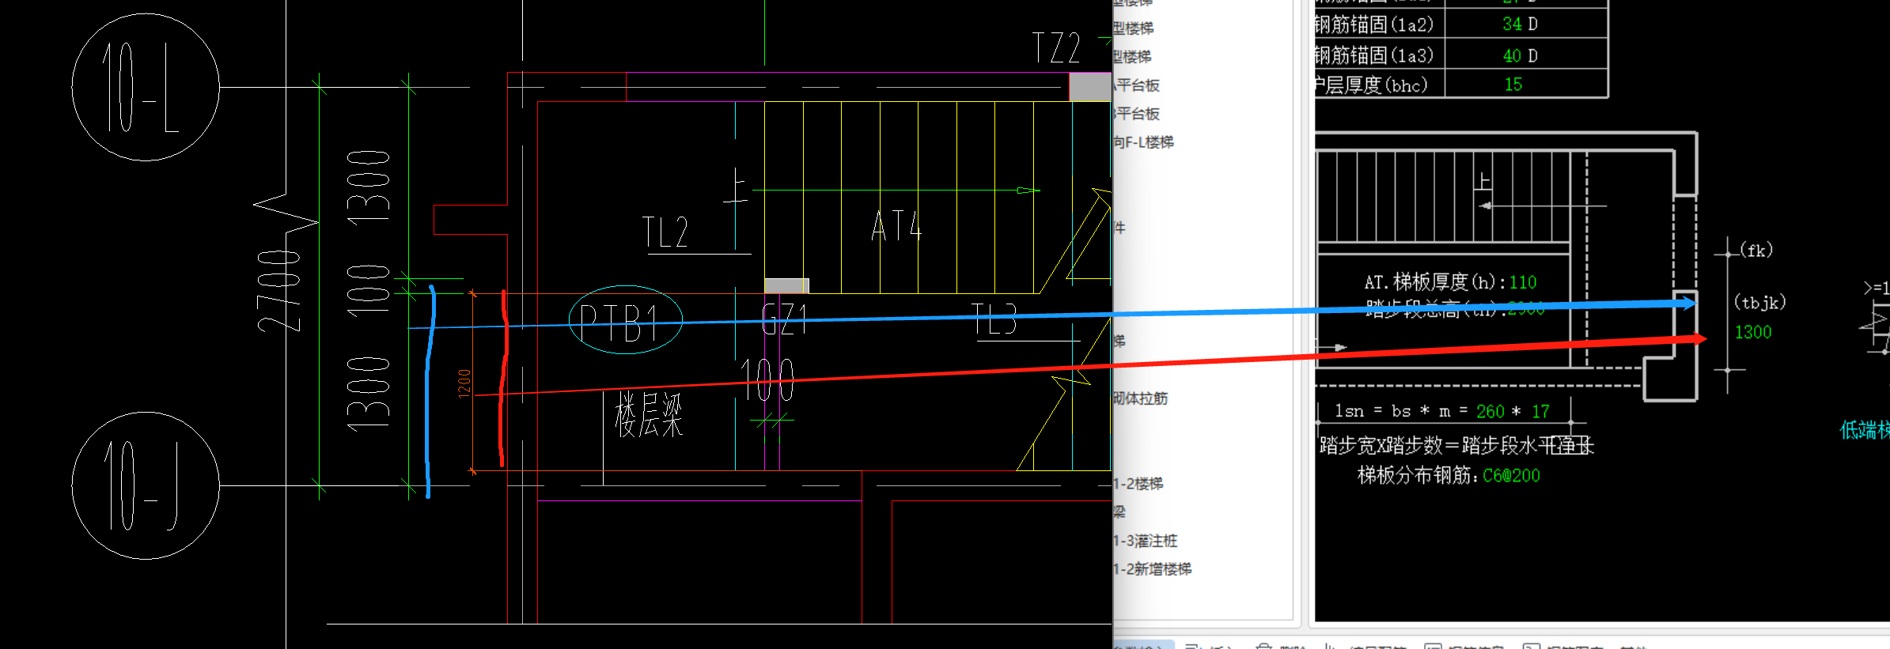Click the 10-L grid axis bubble
Viewport: 1890px width, 649px height.
pyautogui.click(x=146, y=87)
